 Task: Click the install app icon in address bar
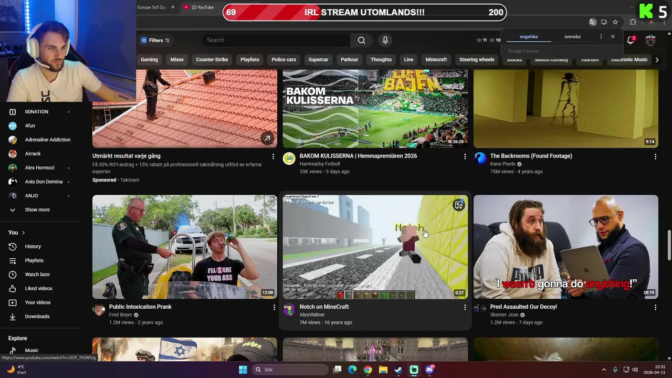pos(604,22)
